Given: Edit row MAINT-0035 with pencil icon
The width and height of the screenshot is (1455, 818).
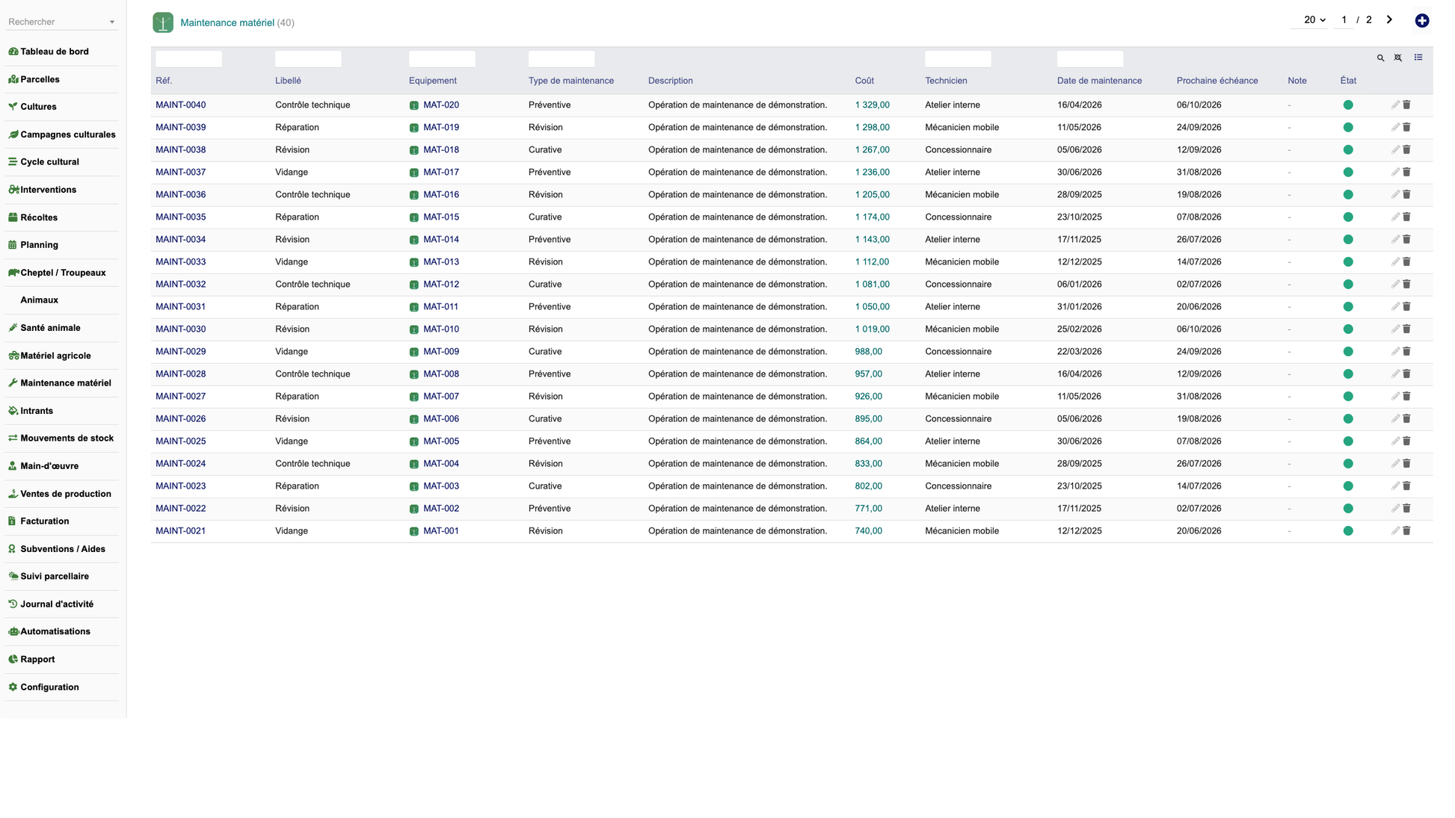Looking at the screenshot, I should coord(1395,217).
